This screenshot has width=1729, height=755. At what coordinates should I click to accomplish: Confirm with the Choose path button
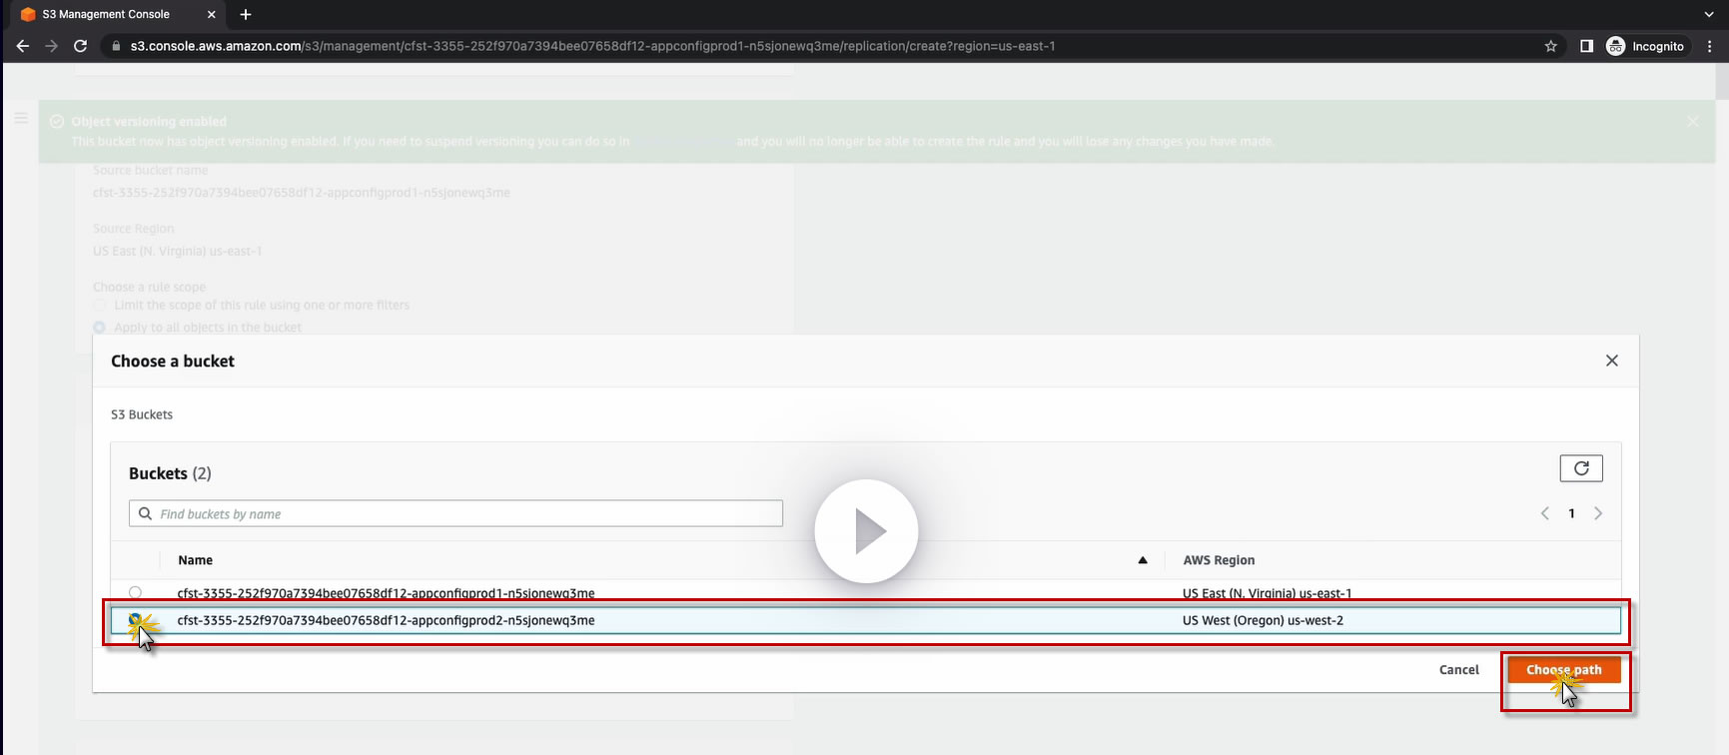1564,670
